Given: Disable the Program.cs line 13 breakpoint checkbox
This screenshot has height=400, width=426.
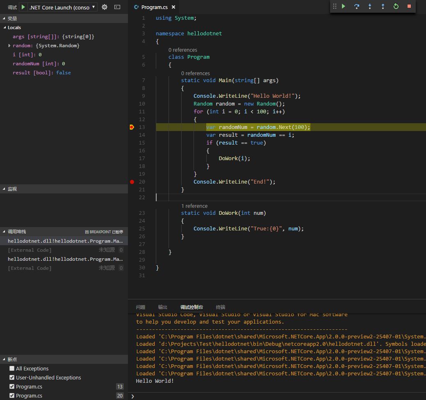Looking at the screenshot, I should [x=12, y=386].
